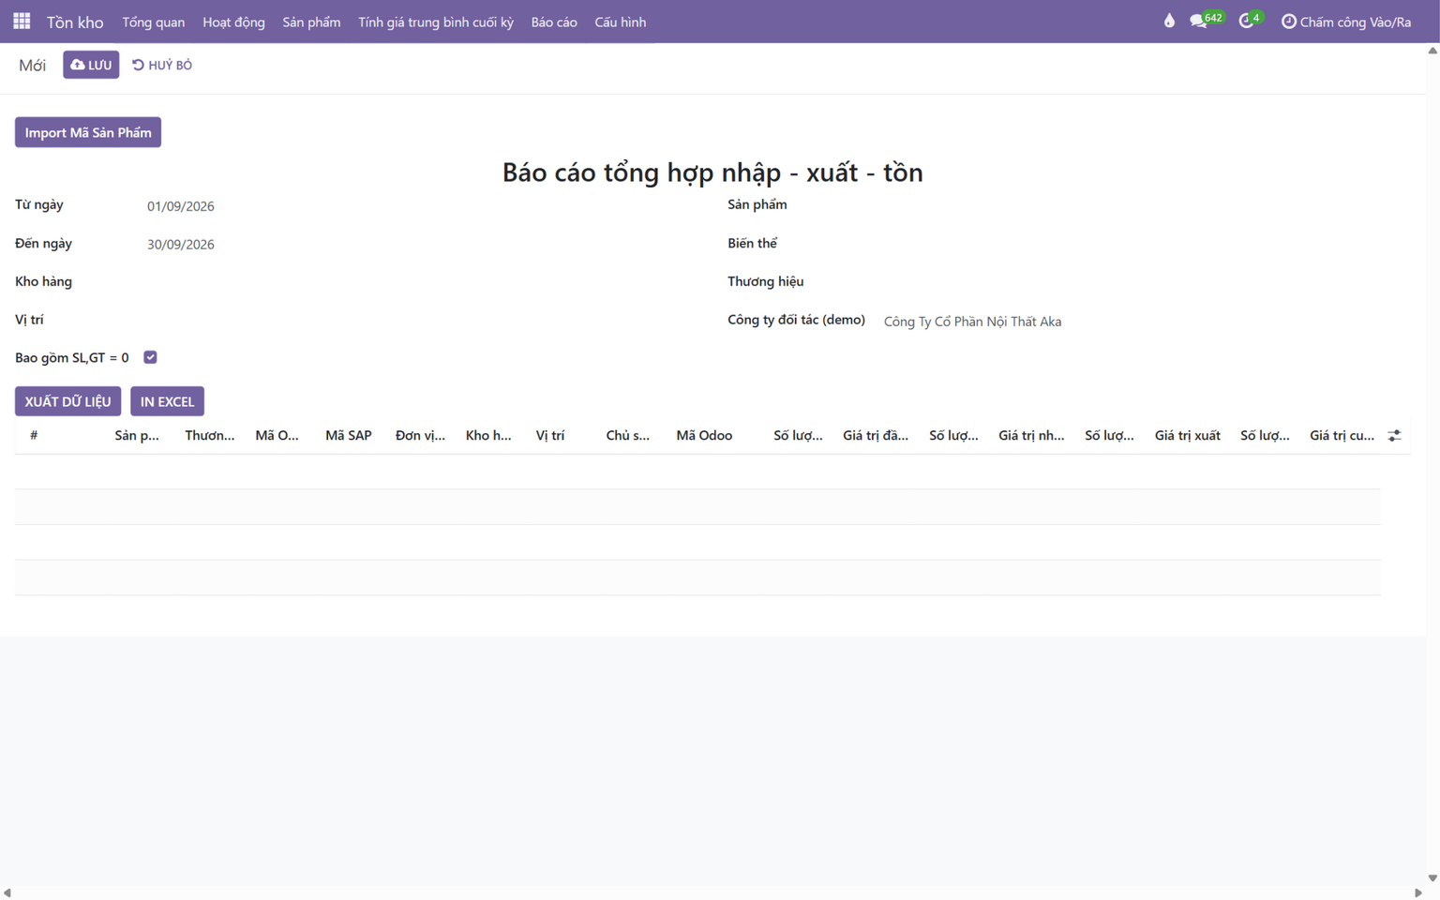
Task: Open the activities clock icon with badge 4
Action: [x=1251, y=21]
